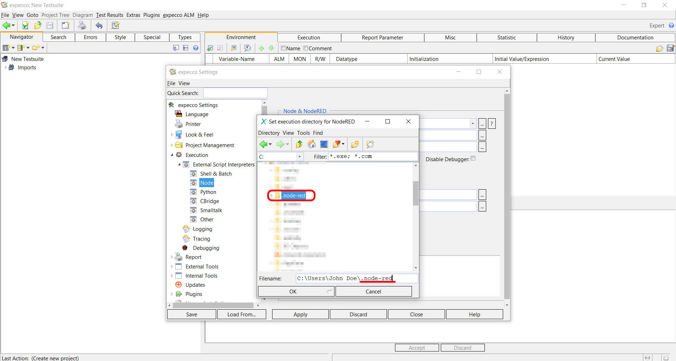Viewport: 676px width, 361px height.
Task: Click the desktop icon in file dialog
Action: pyautogui.click(x=324, y=144)
